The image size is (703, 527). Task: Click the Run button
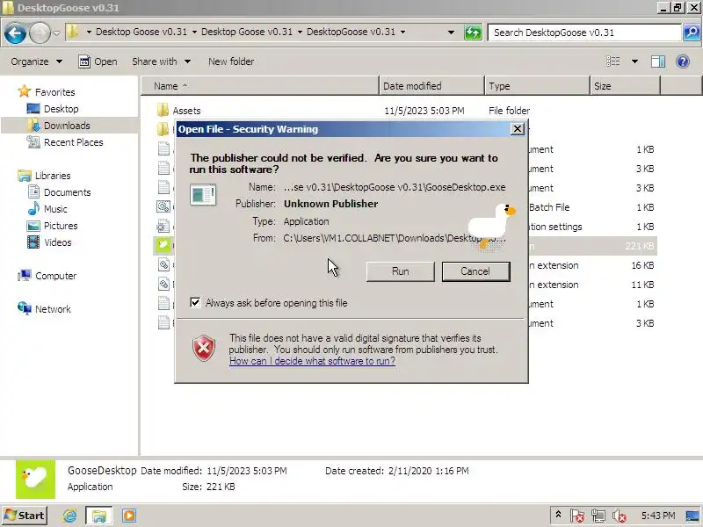[401, 271]
